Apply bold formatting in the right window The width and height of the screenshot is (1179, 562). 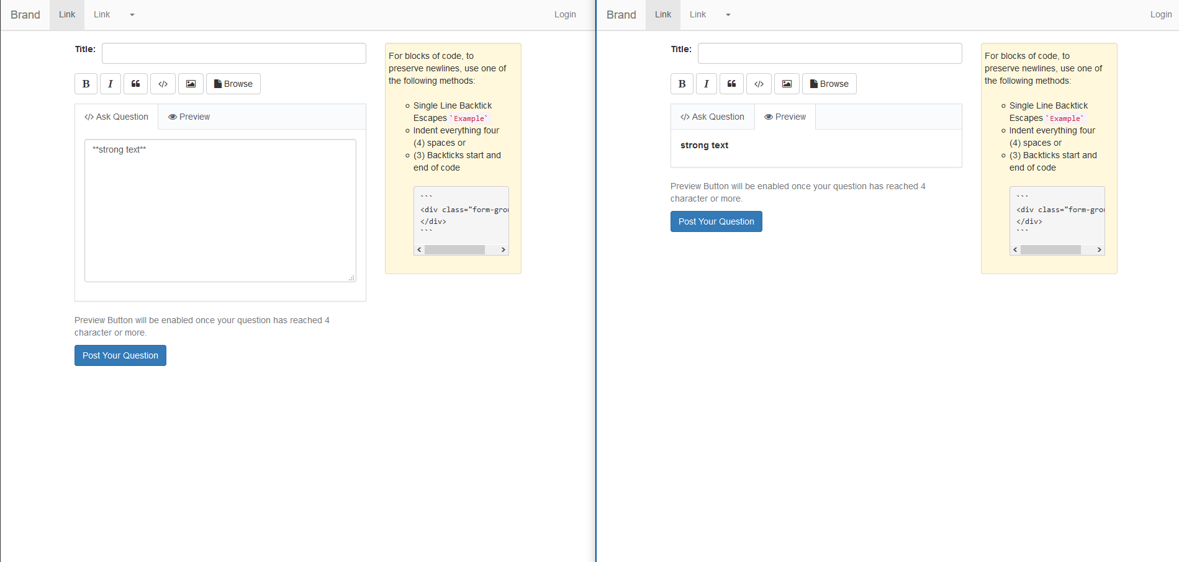[x=682, y=84]
